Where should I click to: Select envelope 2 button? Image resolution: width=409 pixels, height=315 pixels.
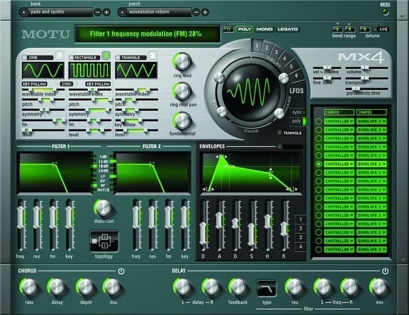(301, 228)
